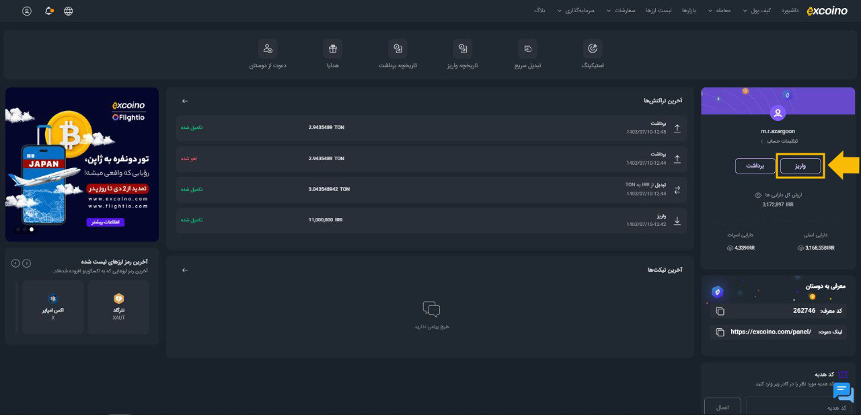Enter gift code input field
This screenshot has width=861, height=415.
point(798,406)
